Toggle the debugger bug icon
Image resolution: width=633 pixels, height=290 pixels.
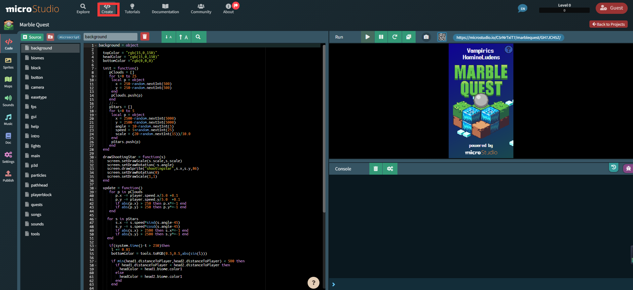pos(628,168)
